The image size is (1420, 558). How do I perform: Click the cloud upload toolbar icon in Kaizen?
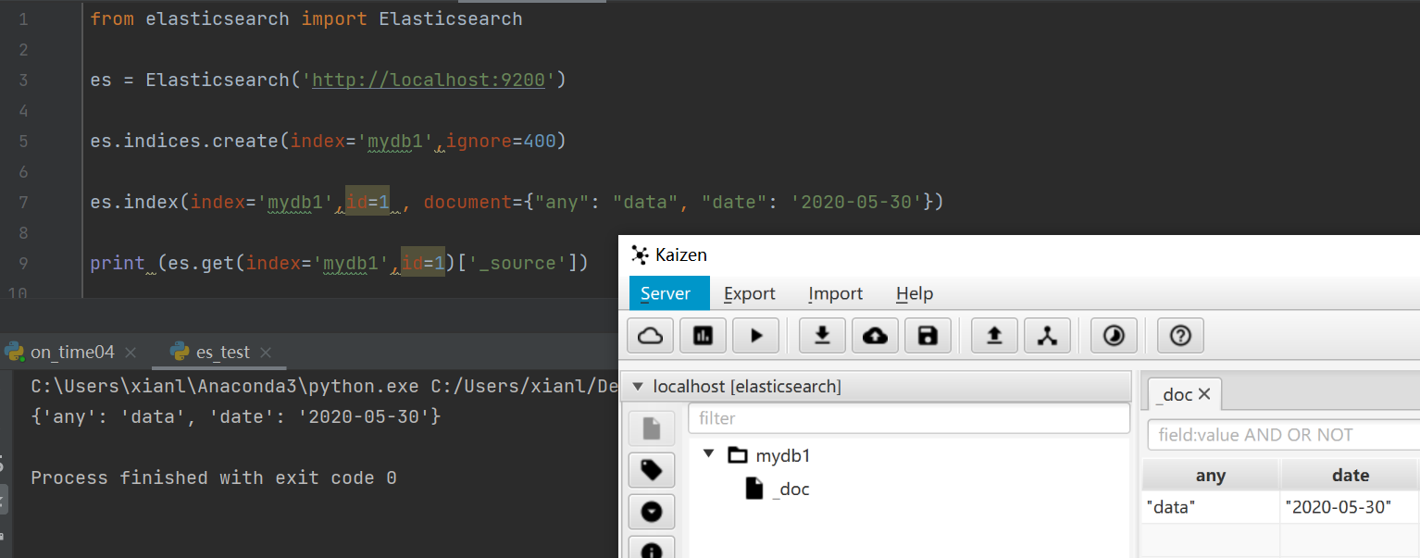[875, 335]
